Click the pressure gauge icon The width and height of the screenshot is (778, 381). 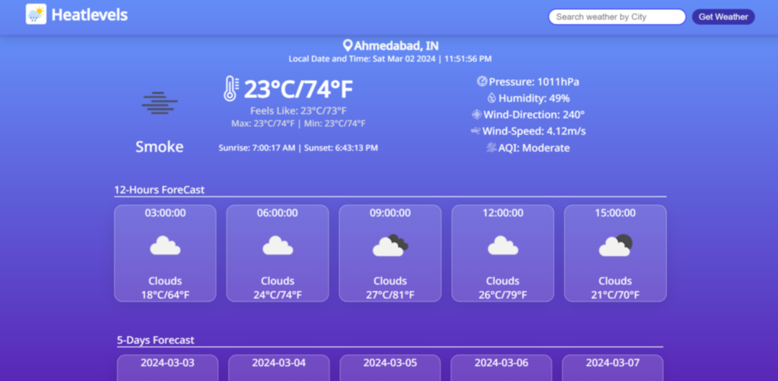[x=482, y=81]
